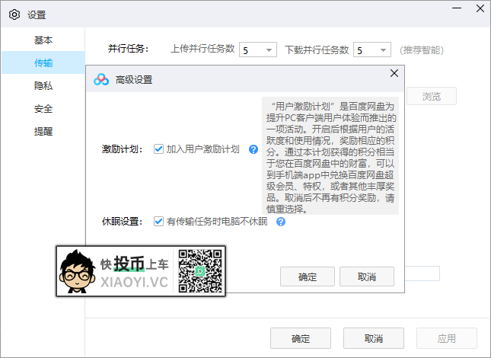The image size is (491, 358).
Task: Uncheck 加入用户激励计划 checkbox
Action: click(x=158, y=149)
